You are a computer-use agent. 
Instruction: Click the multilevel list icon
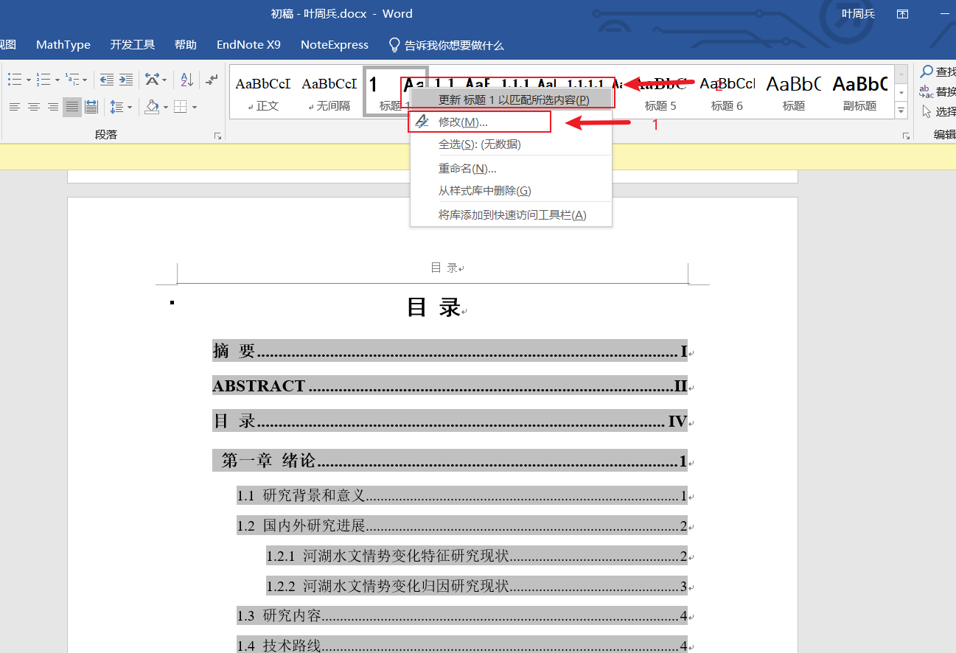72,80
